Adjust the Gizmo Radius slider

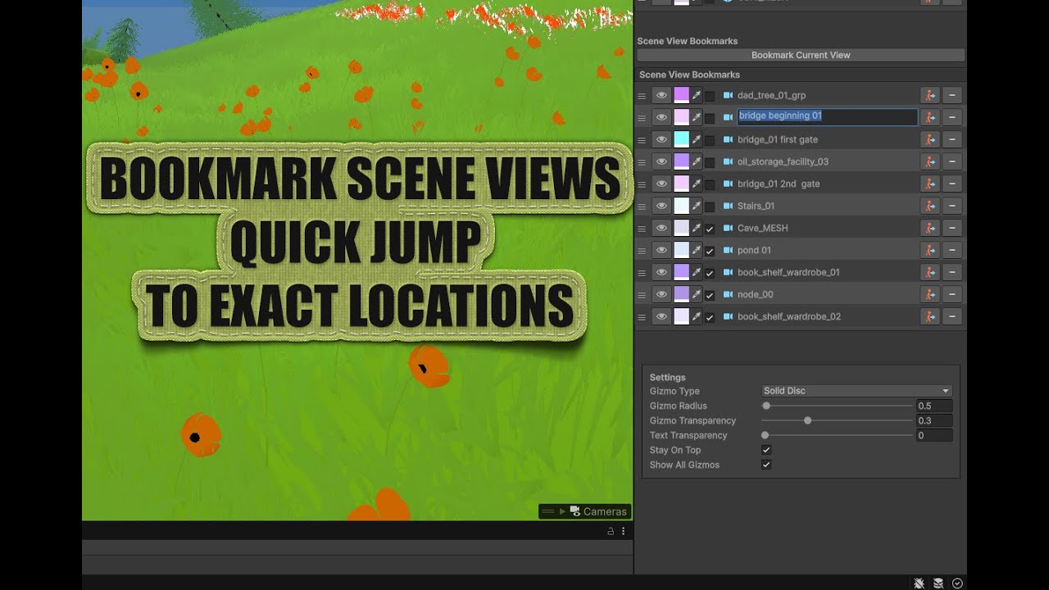[838, 406]
